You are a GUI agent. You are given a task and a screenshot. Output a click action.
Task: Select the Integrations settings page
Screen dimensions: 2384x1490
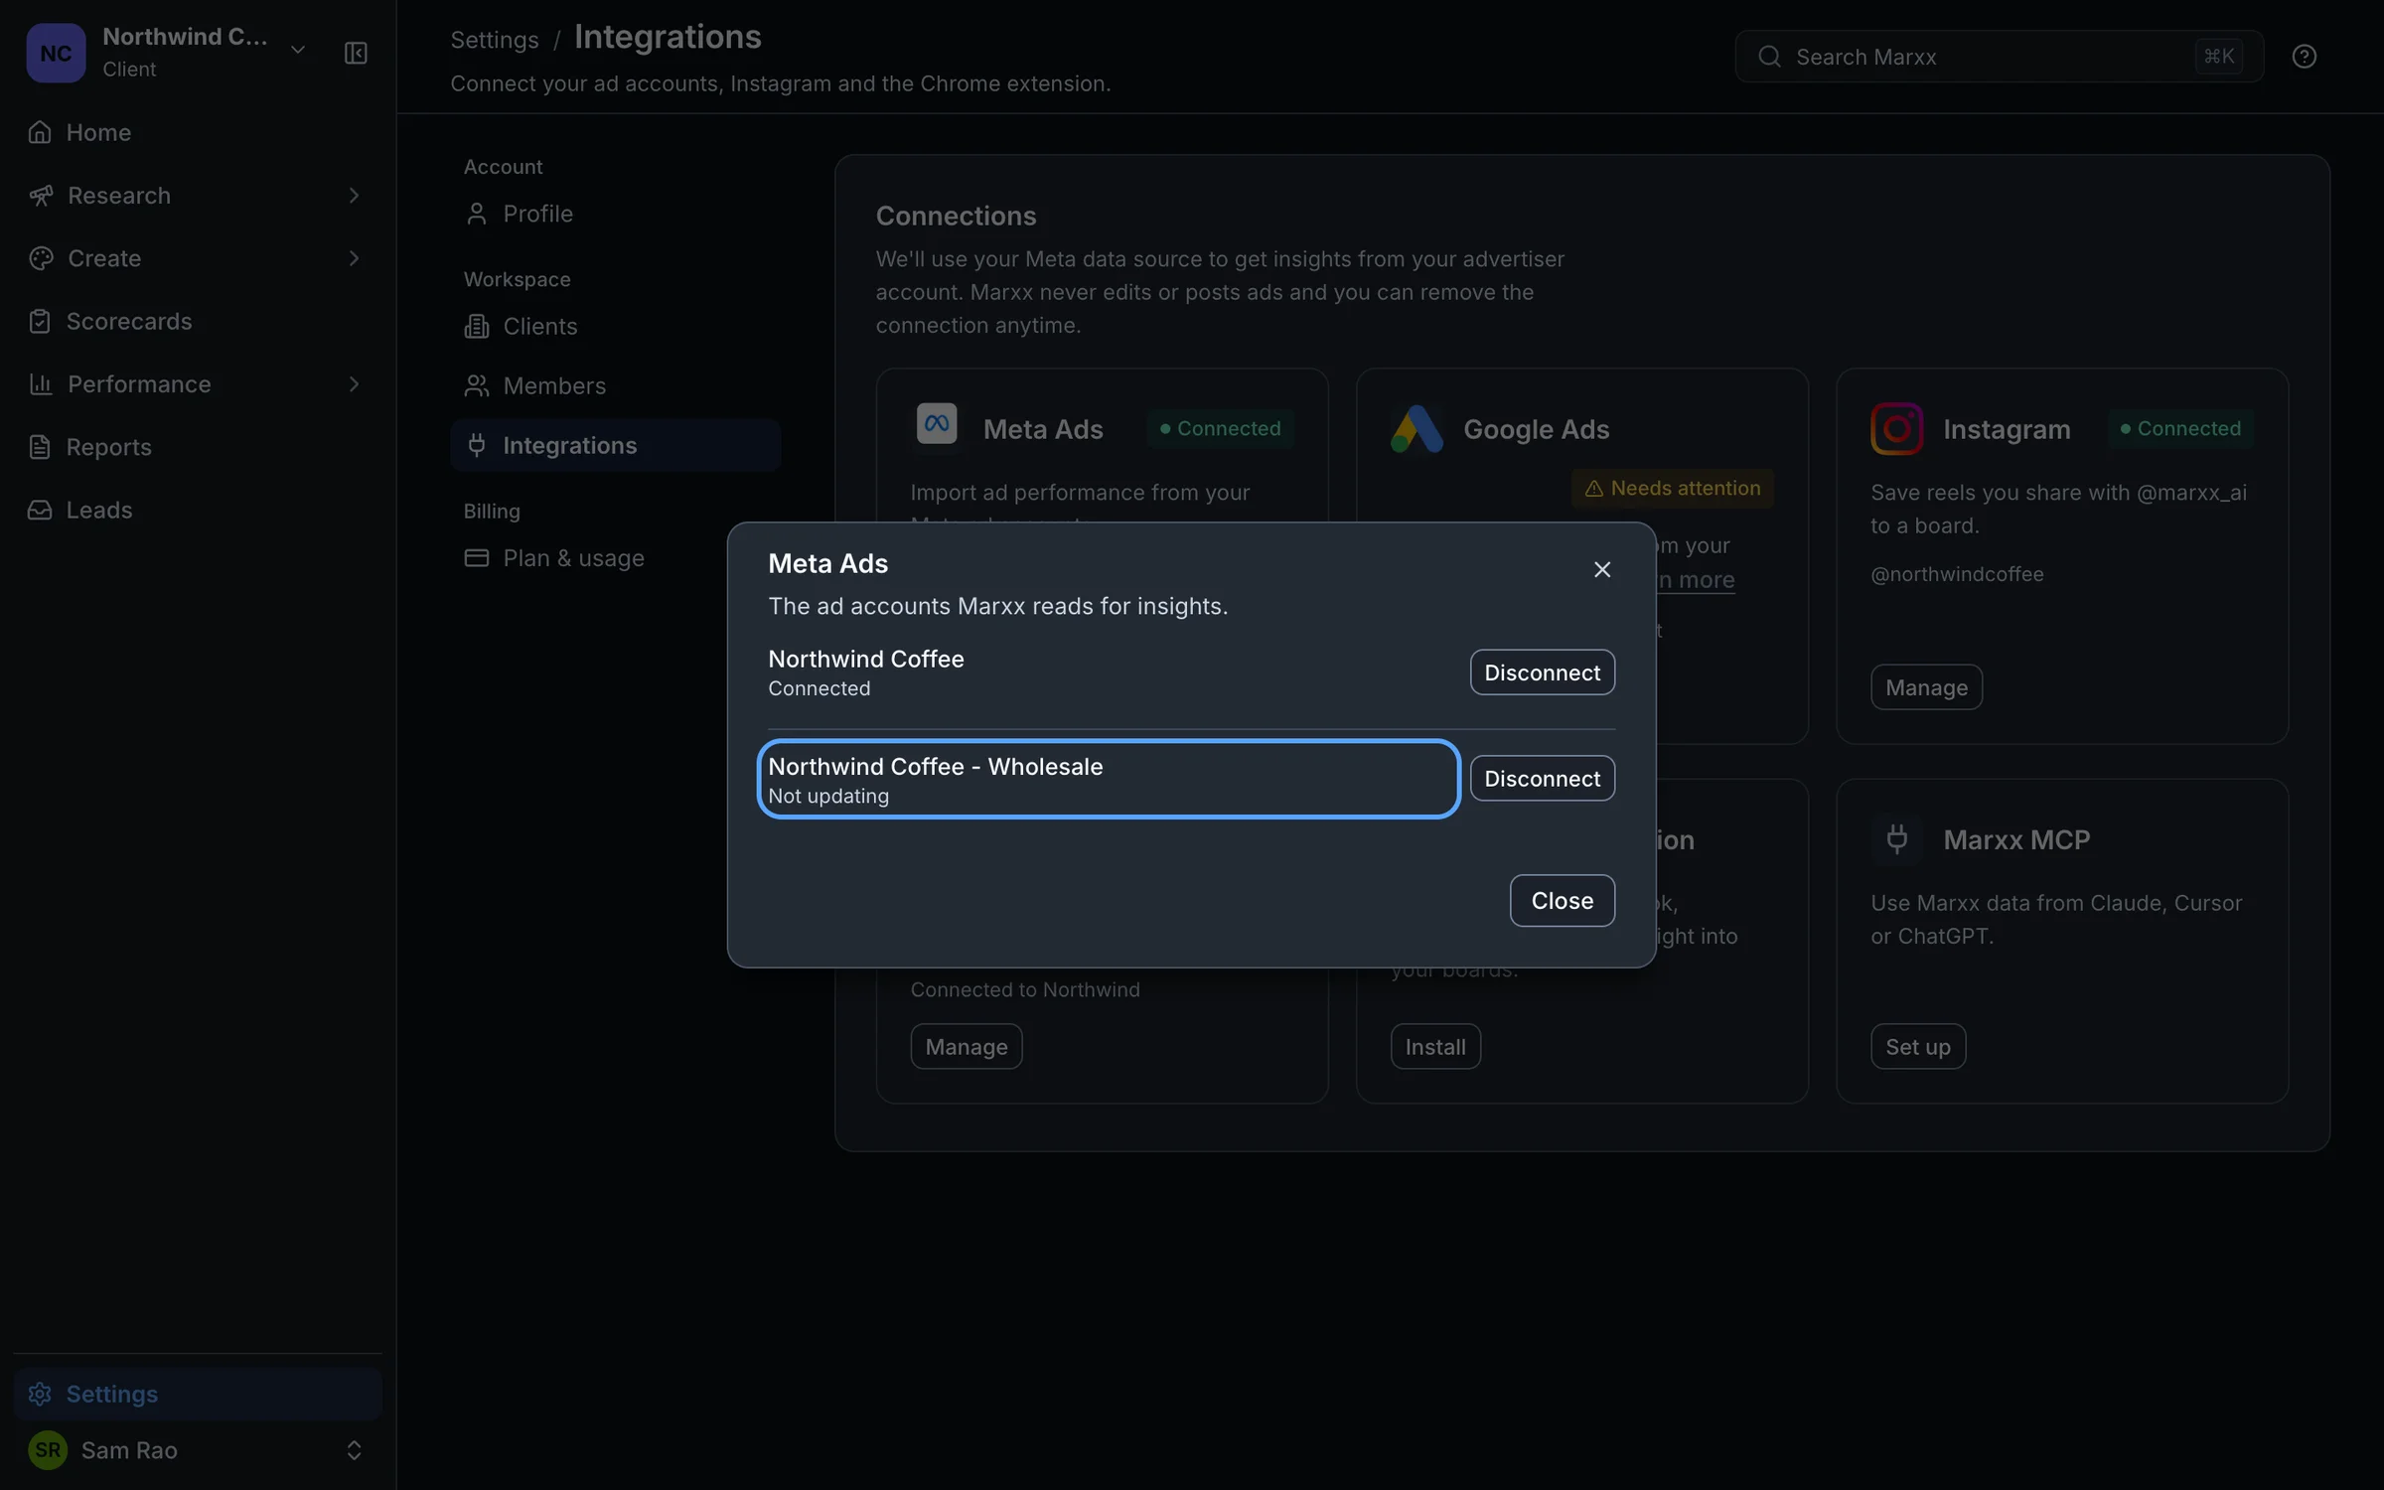(x=615, y=445)
